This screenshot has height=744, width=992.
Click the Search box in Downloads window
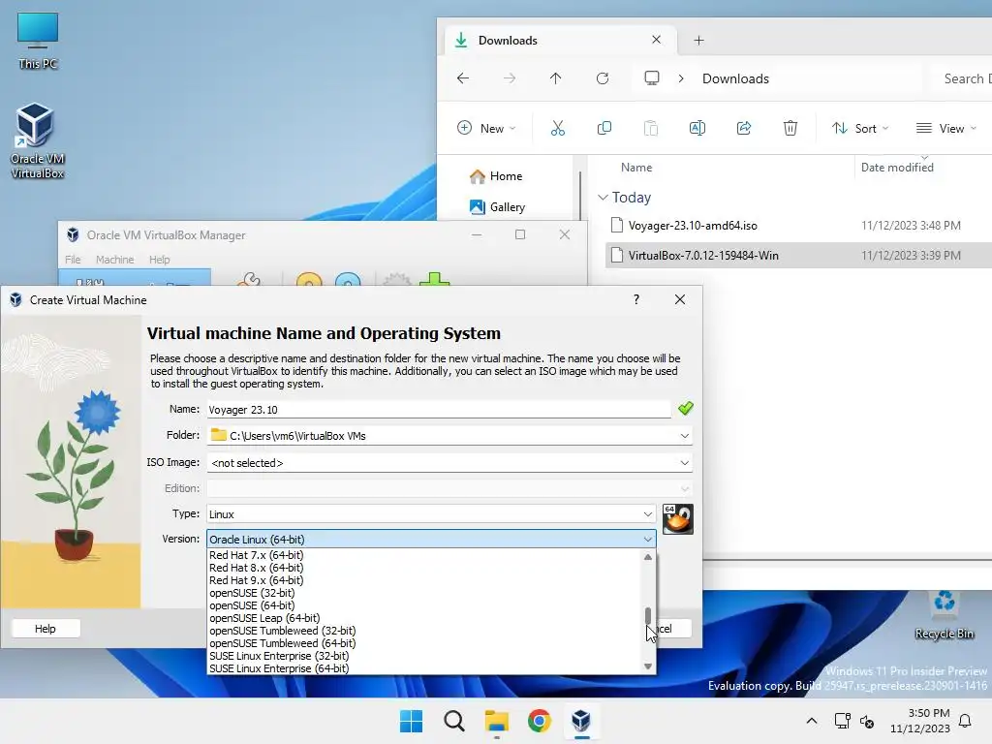pyautogui.click(x=963, y=78)
